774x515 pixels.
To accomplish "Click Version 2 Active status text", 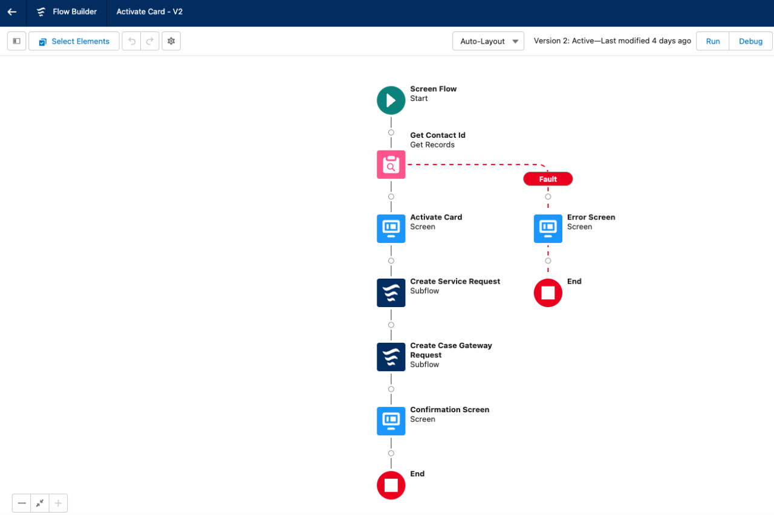I will pos(613,41).
